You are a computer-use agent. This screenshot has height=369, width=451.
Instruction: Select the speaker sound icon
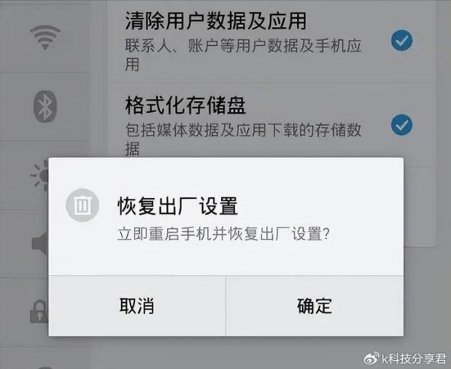40,244
